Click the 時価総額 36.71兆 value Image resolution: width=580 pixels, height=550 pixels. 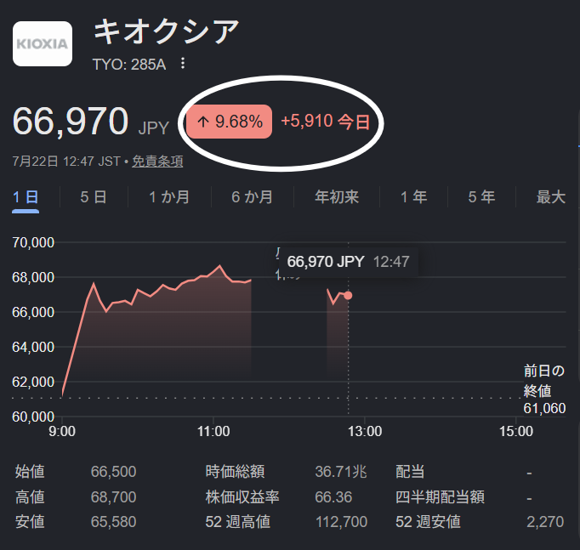341,472
